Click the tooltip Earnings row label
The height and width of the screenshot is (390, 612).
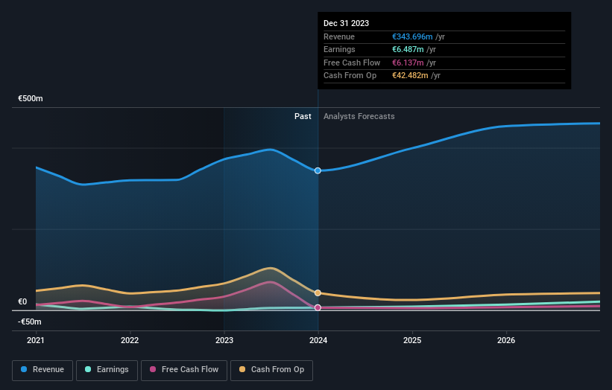coord(339,49)
